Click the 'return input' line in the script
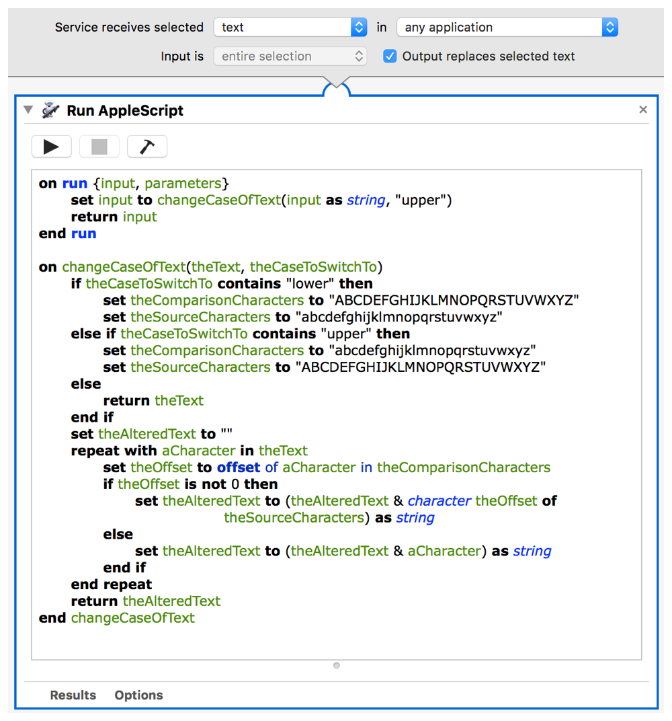The width and height of the screenshot is (672, 721). tap(114, 217)
